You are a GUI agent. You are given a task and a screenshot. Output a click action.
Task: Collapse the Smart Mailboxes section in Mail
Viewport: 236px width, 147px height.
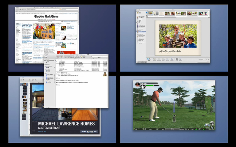[45, 66]
